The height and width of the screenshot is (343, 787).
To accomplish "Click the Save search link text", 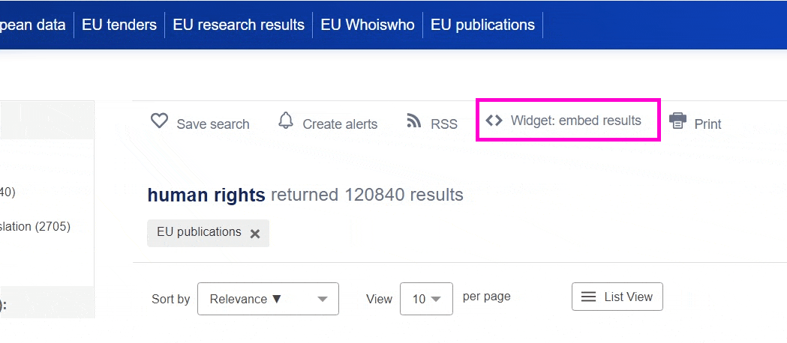I will pyautogui.click(x=213, y=124).
